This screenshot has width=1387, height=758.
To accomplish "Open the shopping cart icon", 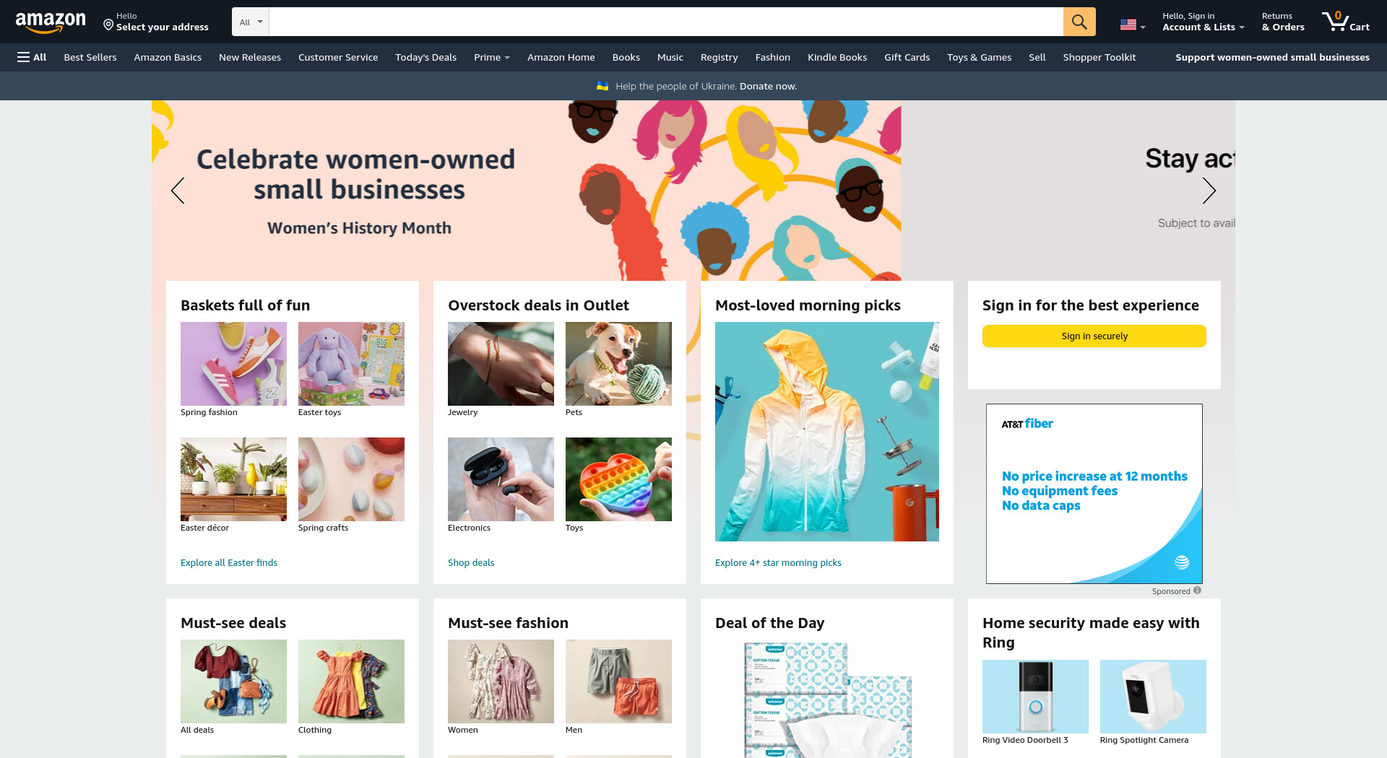I will (x=1345, y=22).
